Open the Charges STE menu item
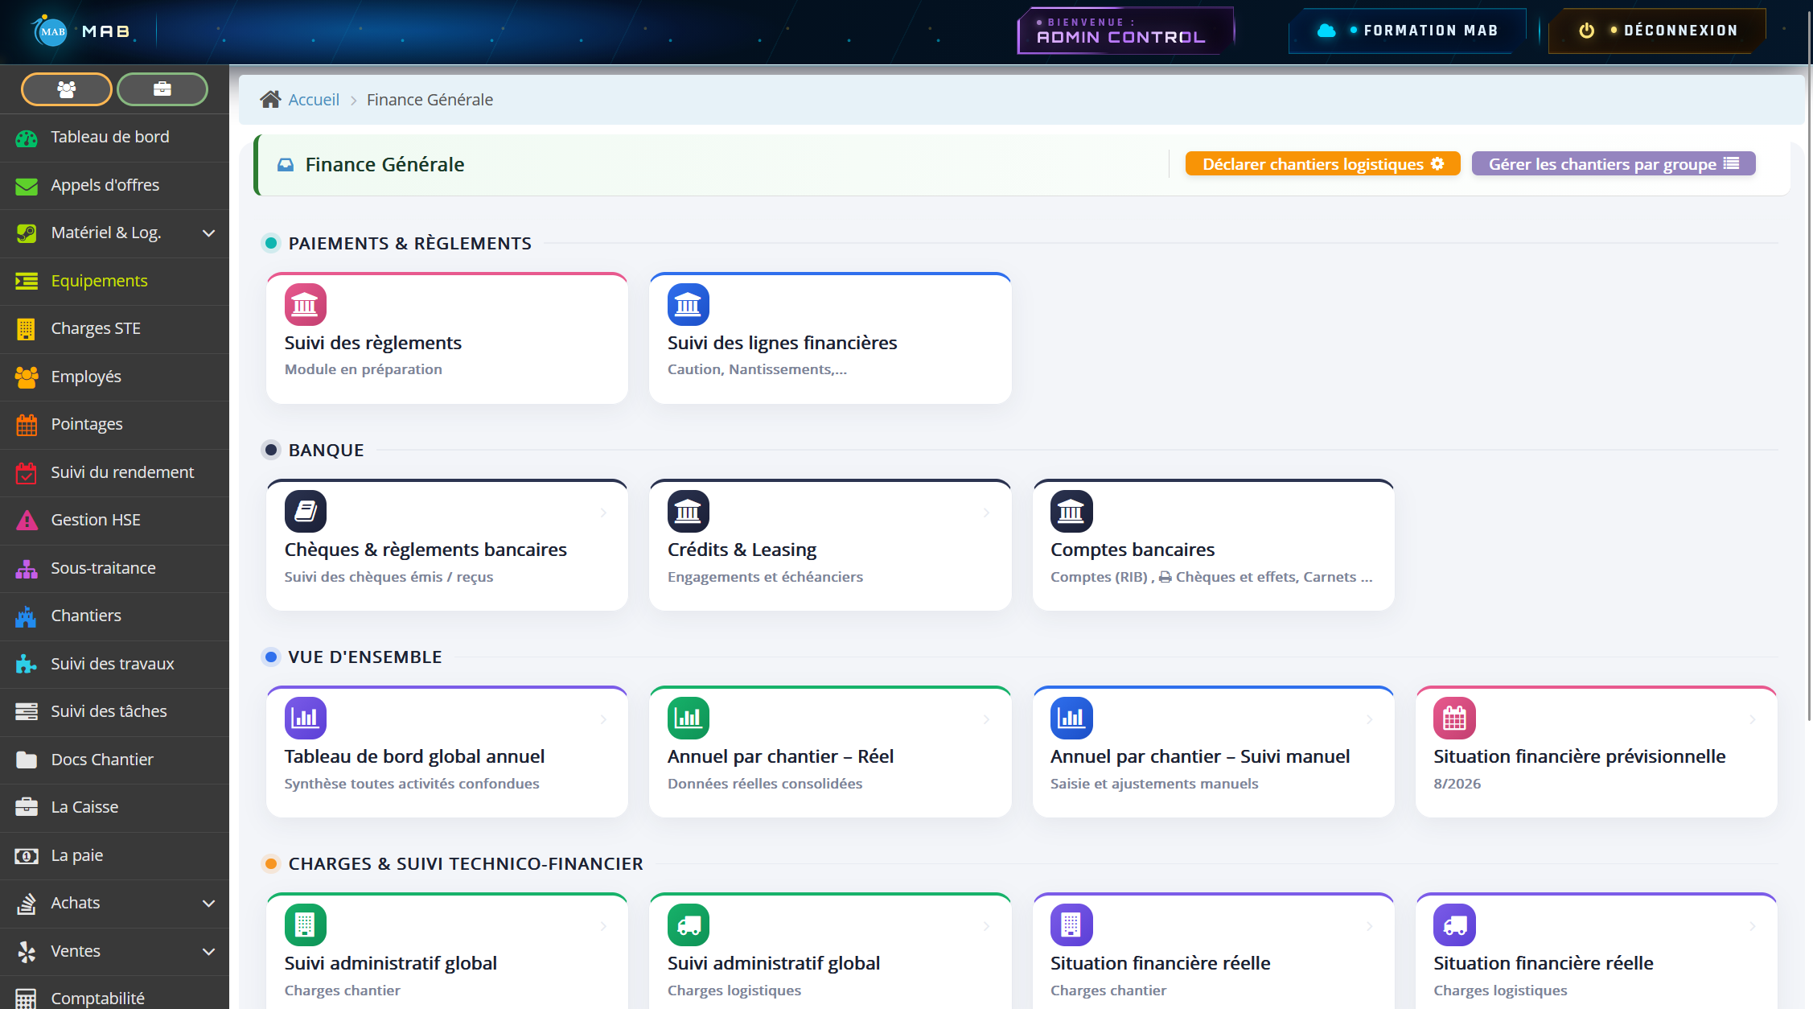 click(114, 329)
